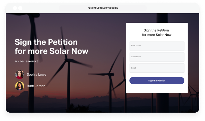Click the form card petition title
This screenshot has width=205, height=121.
[157, 33]
